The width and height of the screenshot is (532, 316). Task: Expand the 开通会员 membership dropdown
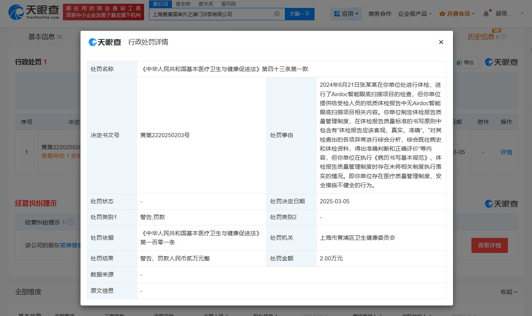pos(457,14)
